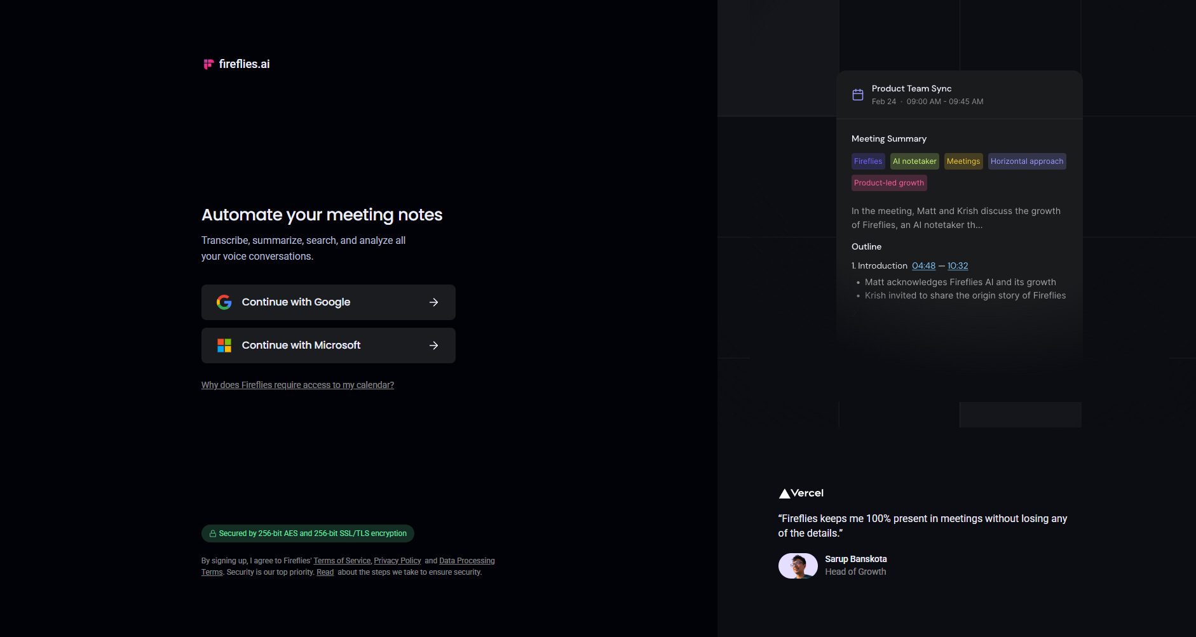
Task: Click Sarup Banskota's avatar photo
Action: click(x=798, y=565)
